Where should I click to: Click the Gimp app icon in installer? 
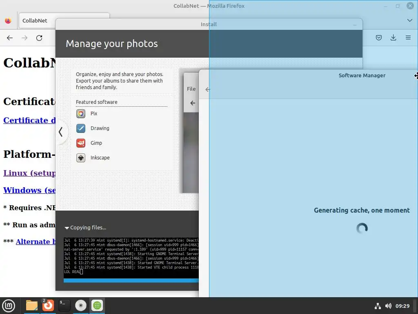click(x=81, y=143)
